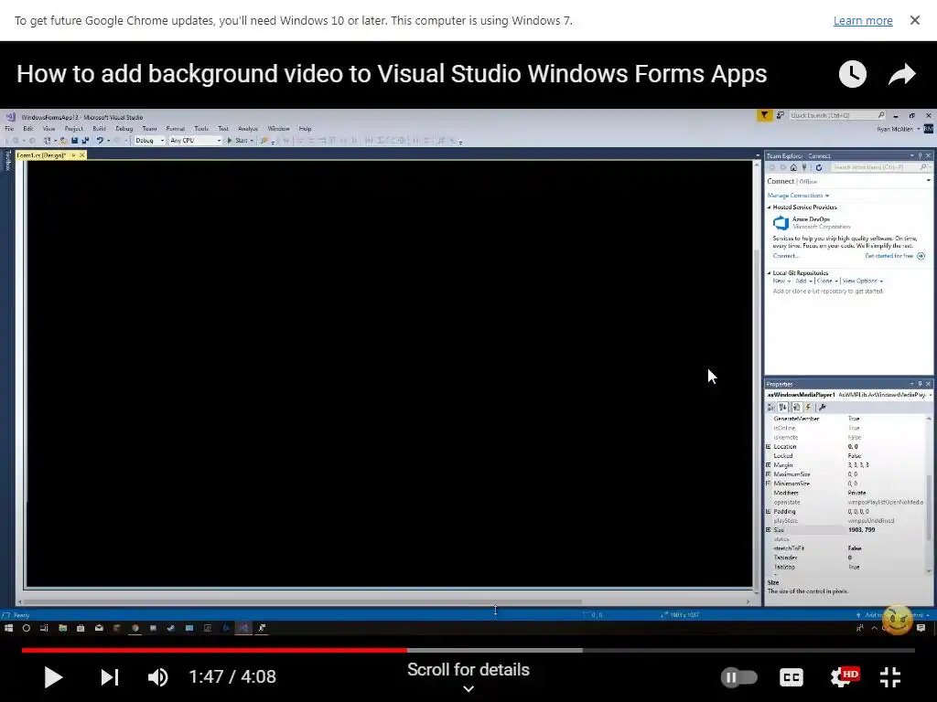The height and width of the screenshot is (702, 937).
Task: Expand the Size property
Action: (769, 529)
